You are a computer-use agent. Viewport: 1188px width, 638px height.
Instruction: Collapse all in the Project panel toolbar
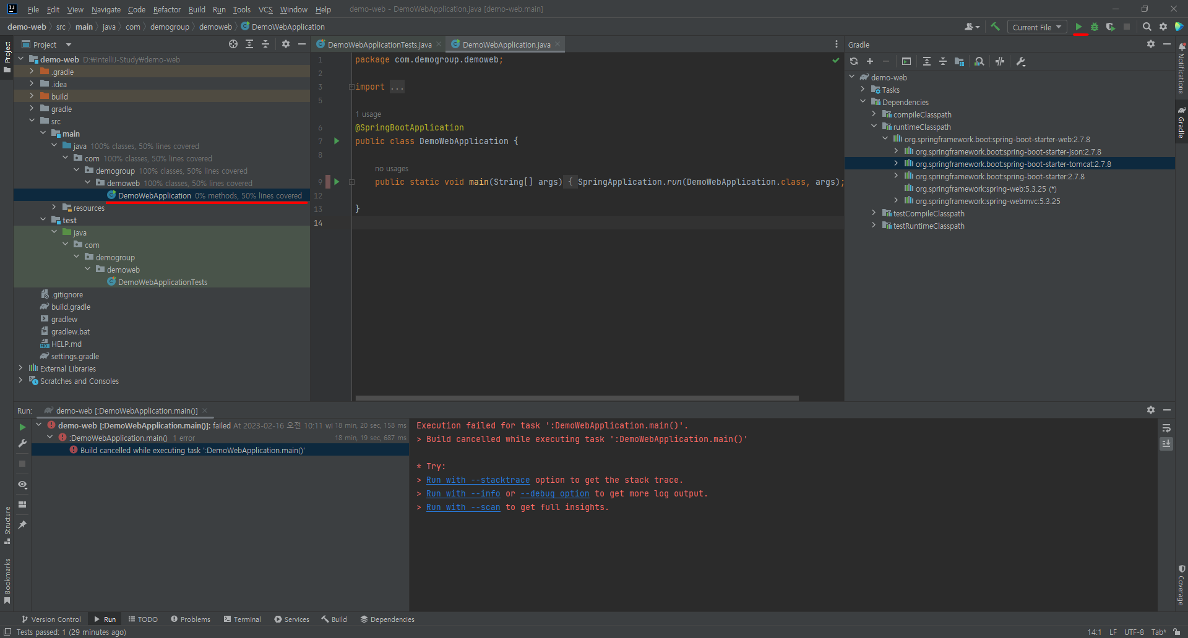coord(265,44)
